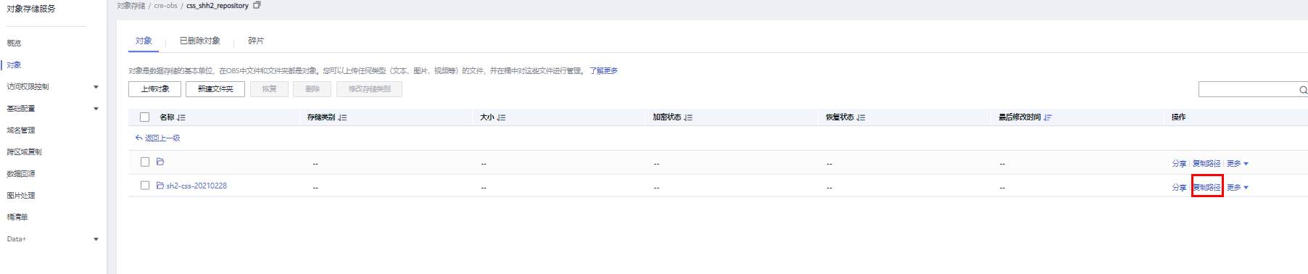Click the 操作 column header
This screenshot has height=274, width=1308.
coord(1178,117)
